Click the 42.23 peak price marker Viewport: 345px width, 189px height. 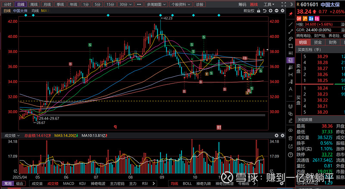[x=166, y=18]
